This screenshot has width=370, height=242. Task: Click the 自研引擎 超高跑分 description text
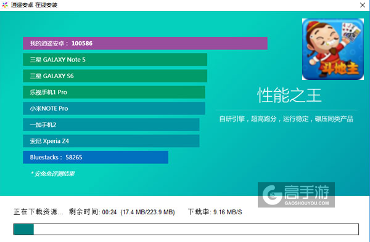286,119
